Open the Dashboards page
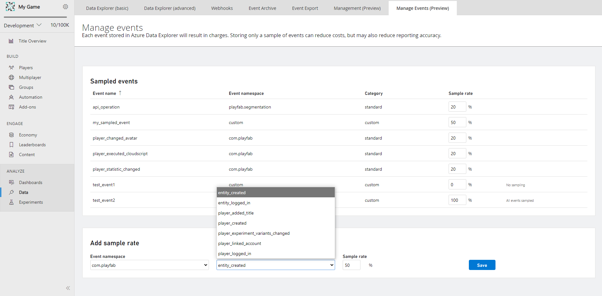Viewport: 602px width, 296px height. [x=31, y=182]
